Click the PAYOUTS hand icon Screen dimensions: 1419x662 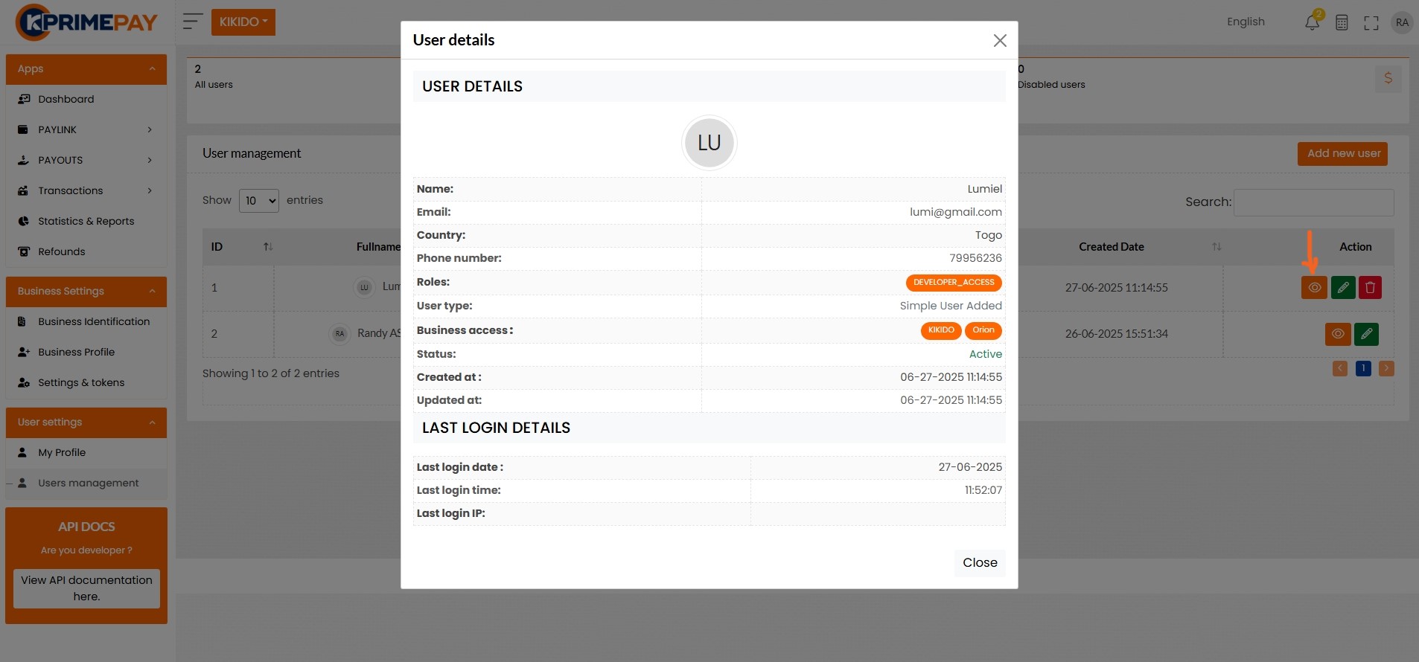(23, 160)
